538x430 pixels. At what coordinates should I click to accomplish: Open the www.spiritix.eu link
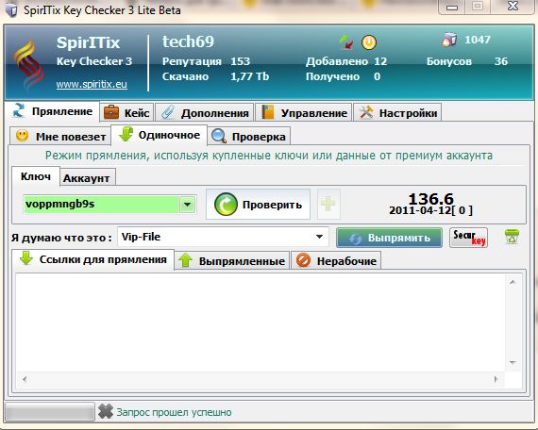[92, 84]
